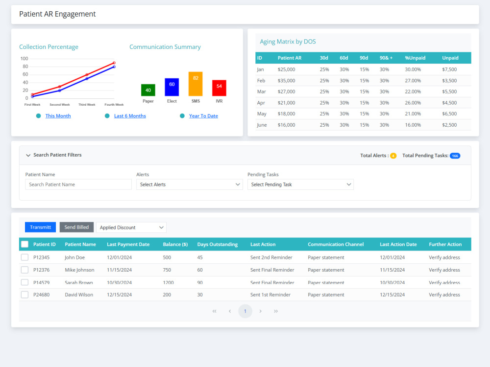Click Sent 1st Reminder for David Wilson

coord(270,295)
